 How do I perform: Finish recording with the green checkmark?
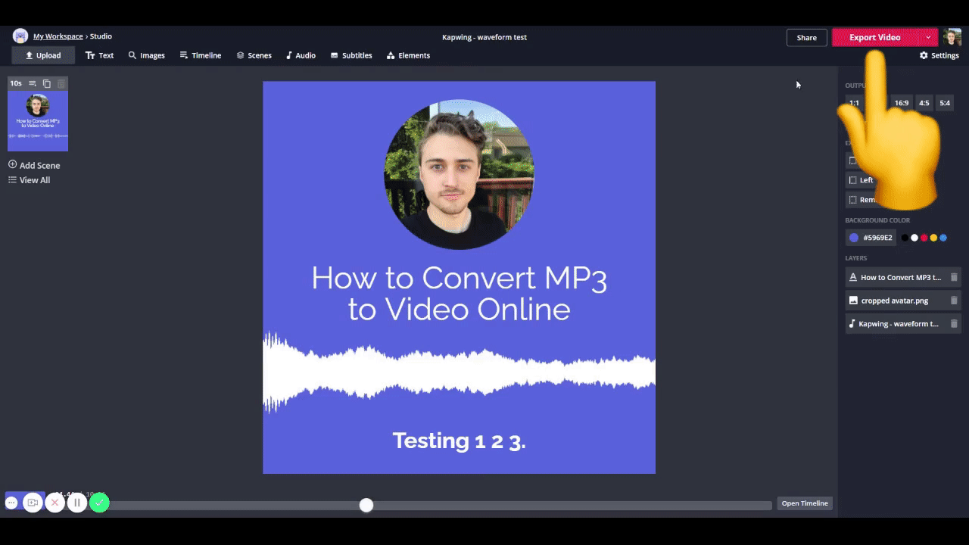pyautogui.click(x=99, y=503)
